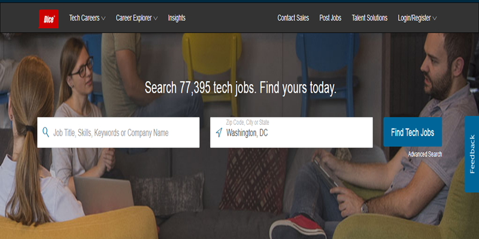Screen dimensions: 479x239
Task: Click the Search 77,395 tech jobs headline
Action: click(x=241, y=88)
